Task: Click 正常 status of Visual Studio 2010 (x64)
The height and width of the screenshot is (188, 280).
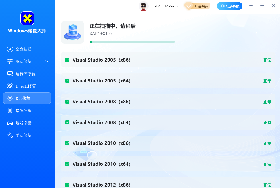Action: (x=267, y=164)
